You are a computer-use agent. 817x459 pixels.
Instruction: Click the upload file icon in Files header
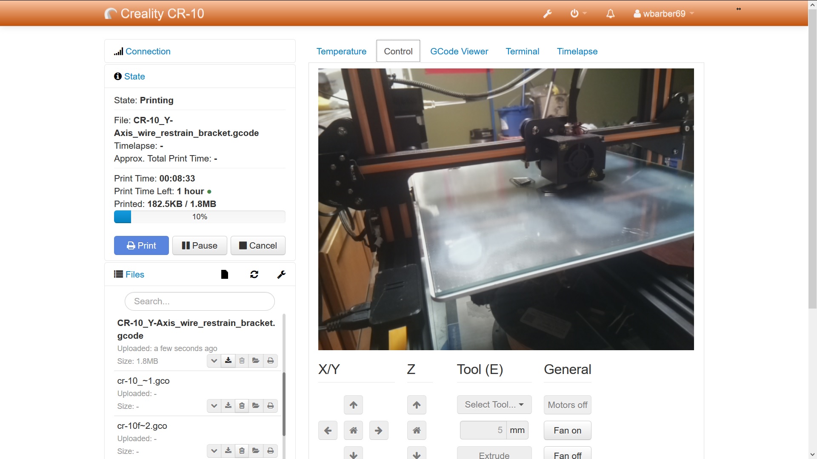coord(225,275)
